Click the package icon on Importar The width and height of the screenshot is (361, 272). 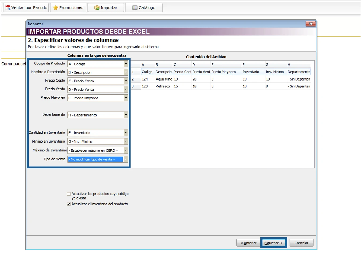[97, 8]
